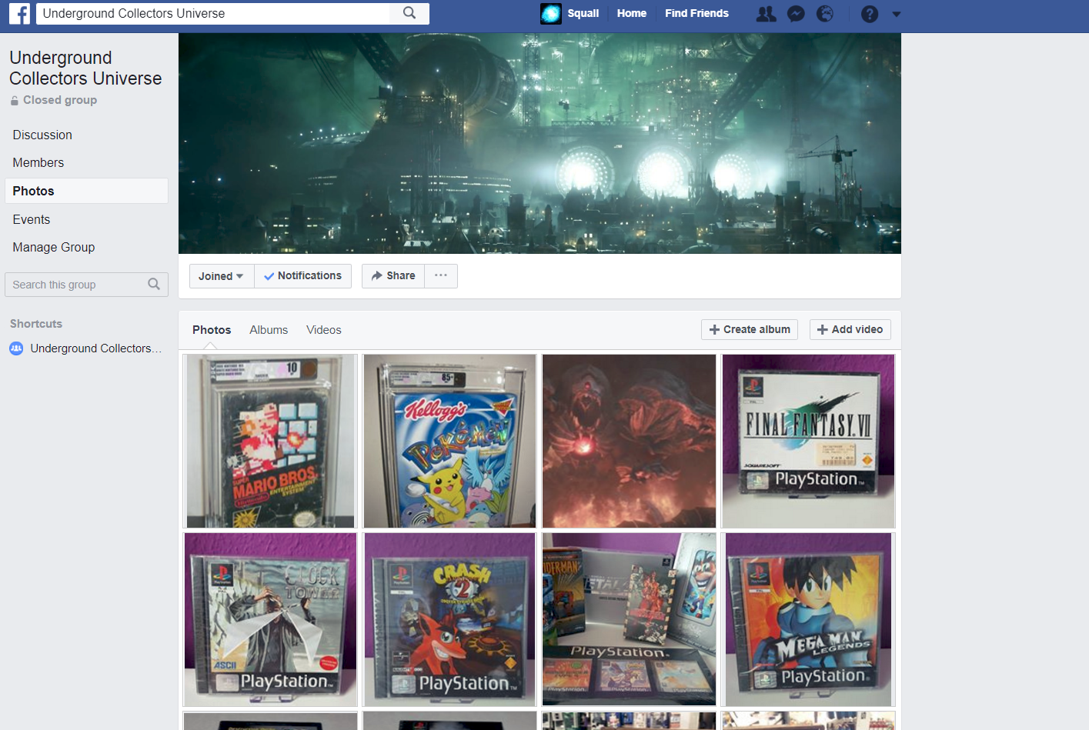The height and width of the screenshot is (730, 1089).
Task: Open the Clock Tower PlayStation game photo
Action: click(x=270, y=619)
